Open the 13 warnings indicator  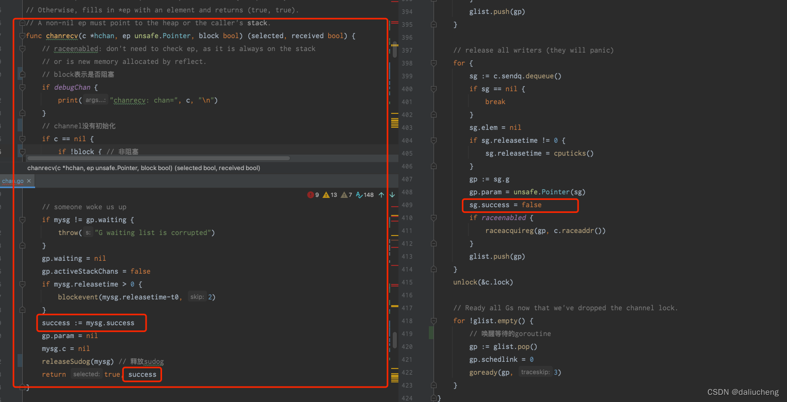click(x=330, y=195)
